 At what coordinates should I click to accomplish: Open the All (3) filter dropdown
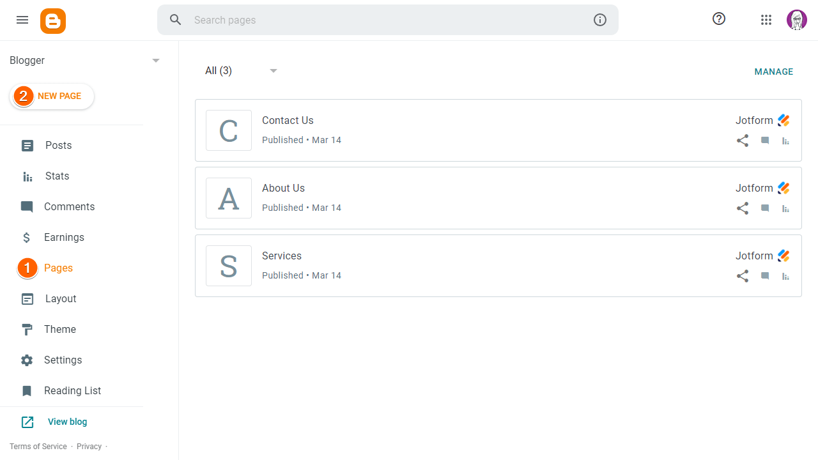[x=241, y=70]
